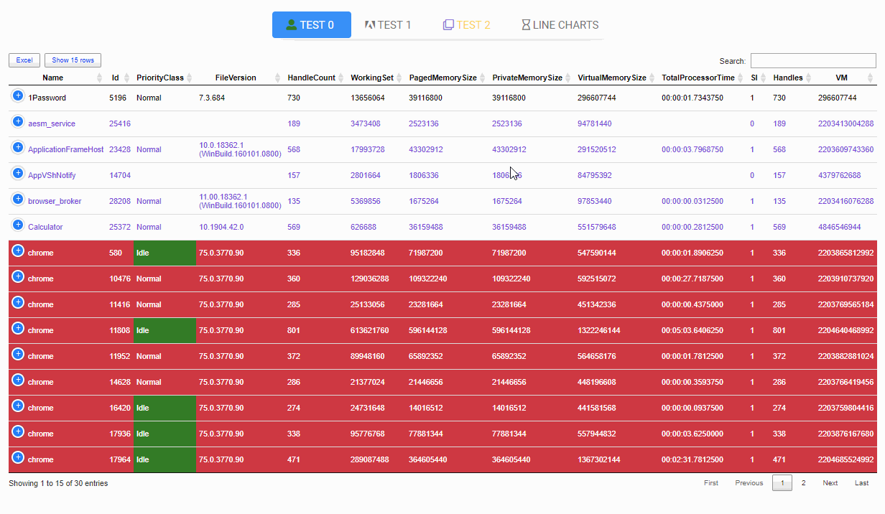Expand the 1Password row details
This screenshot has height=514, width=885.
(18, 95)
